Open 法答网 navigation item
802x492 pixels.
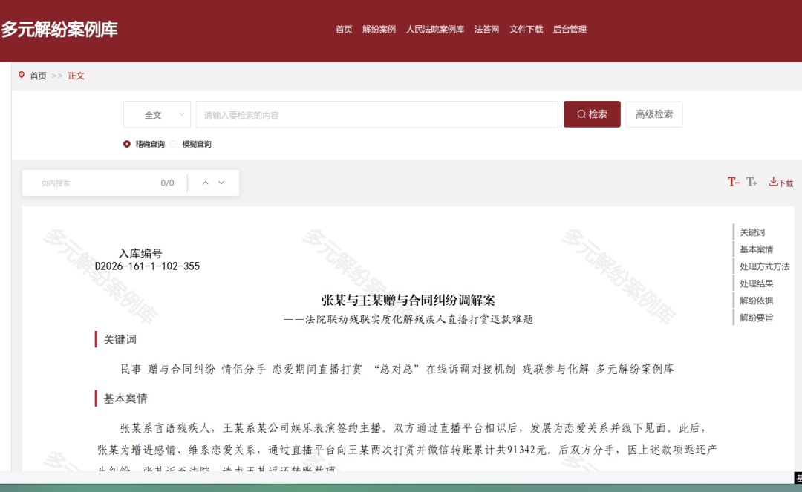[x=486, y=29]
